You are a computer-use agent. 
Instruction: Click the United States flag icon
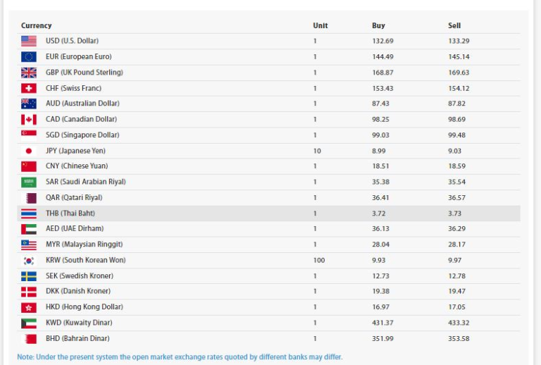tap(29, 41)
